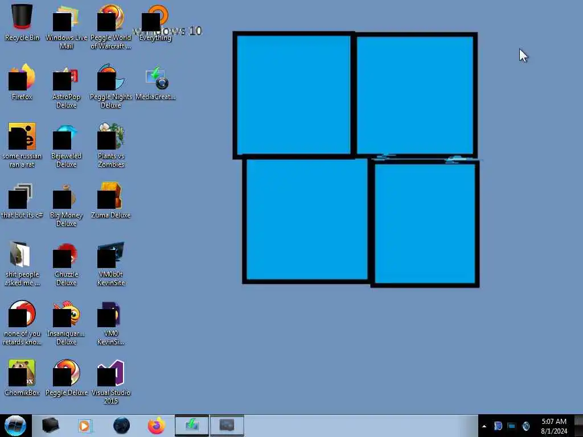Open the Firefox desktop shortcut
Screen dimensions: 583x437
point(22,82)
